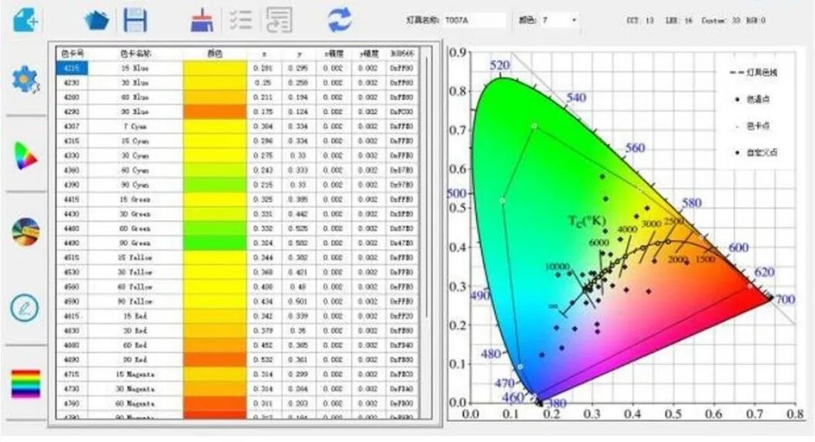Select the 15 Magenta row name
Image resolution: width=815 pixels, height=442 pixels.
tap(136, 373)
